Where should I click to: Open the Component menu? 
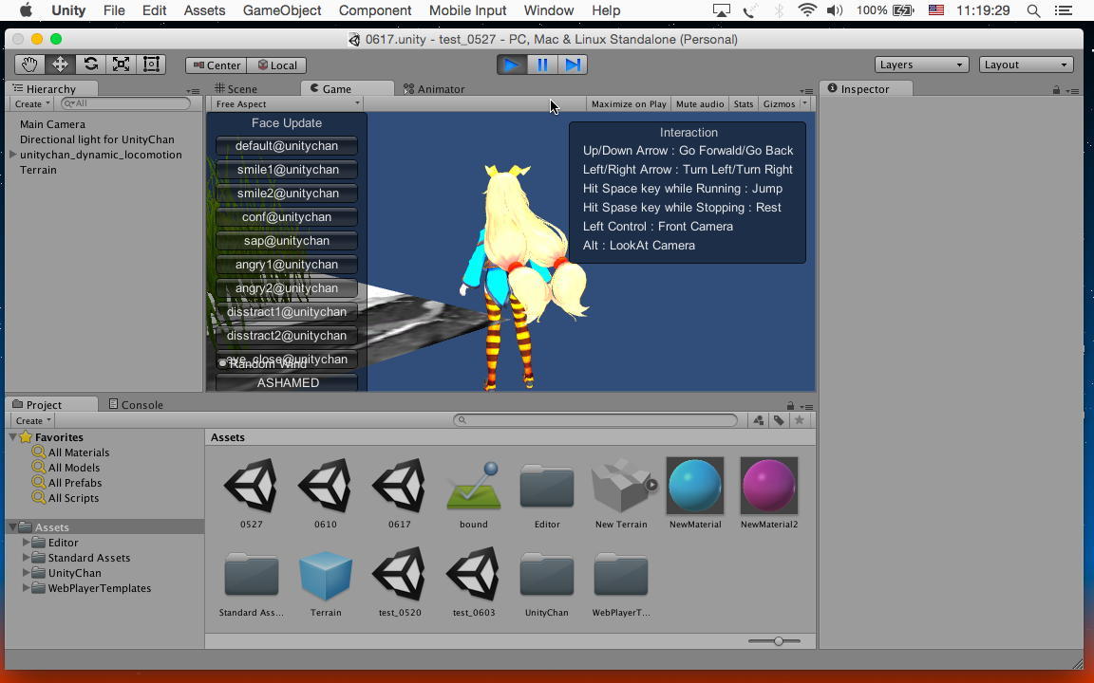tap(375, 10)
